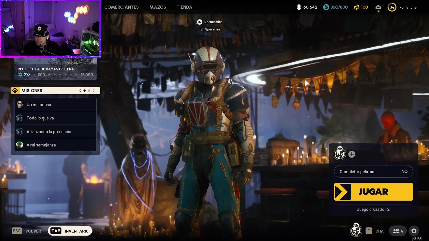Click the gold token icon beside 100

coord(357,7)
